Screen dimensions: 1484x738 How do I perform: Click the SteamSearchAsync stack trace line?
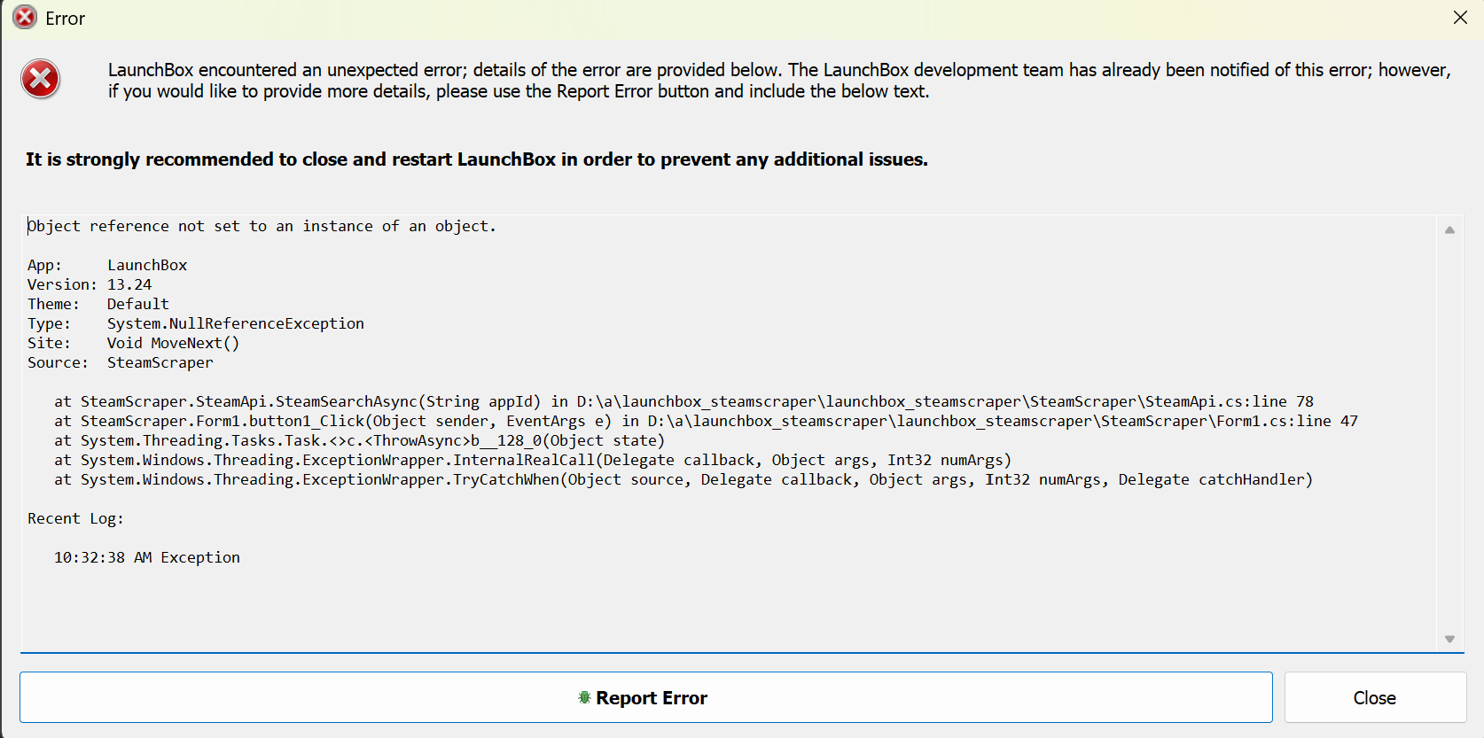[x=683, y=402]
